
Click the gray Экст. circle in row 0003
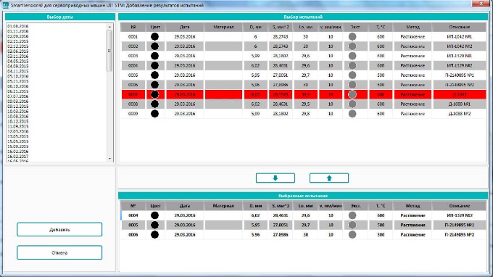(x=352, y=56)
